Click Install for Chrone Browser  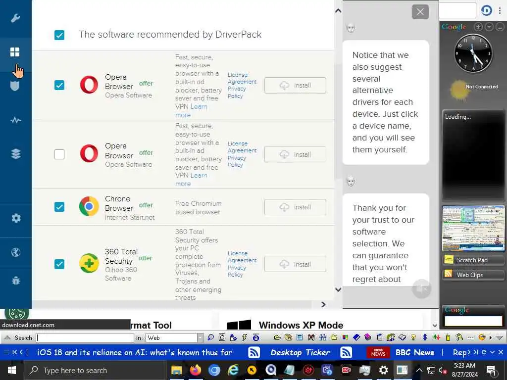(295, 207)
